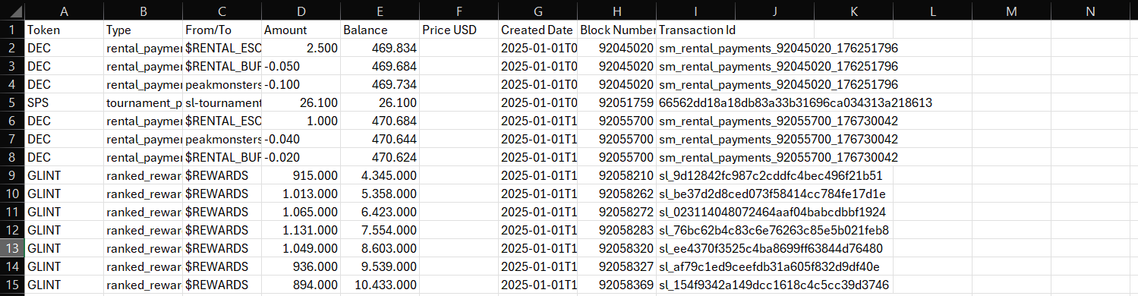This screenshot has width=1138, height=296.
Task: Click the Transaction Id header cell
Action: coord(695,30)
